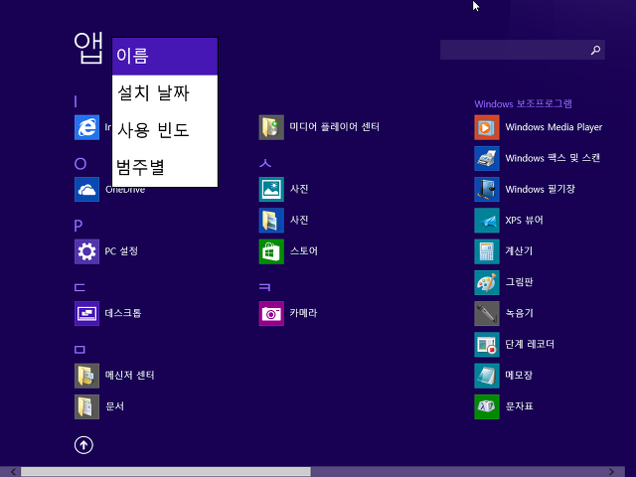Click the 메모장 label text
The height and width of the screenshot is (477, 636).
519,376
